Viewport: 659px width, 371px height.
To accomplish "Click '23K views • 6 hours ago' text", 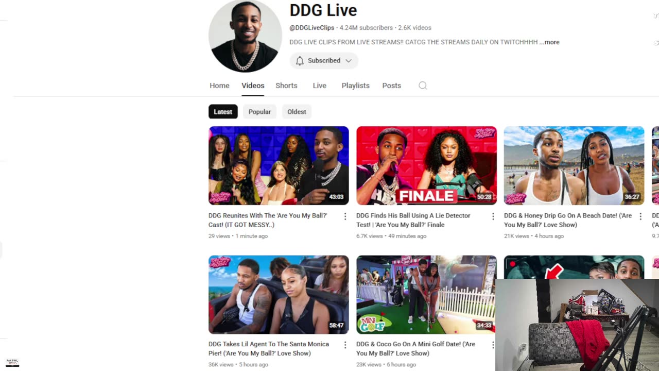I will coord(386,364).
